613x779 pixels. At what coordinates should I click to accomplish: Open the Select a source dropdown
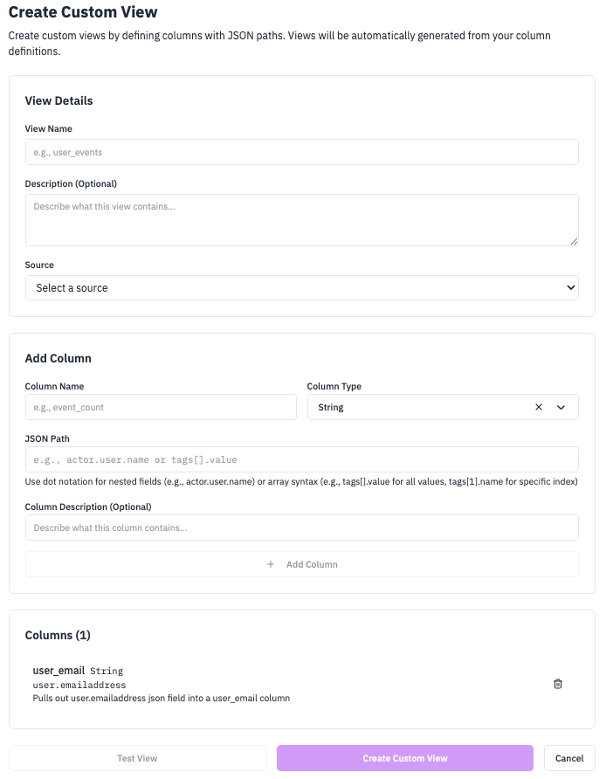pyautogui.click(x=301, y=287)
